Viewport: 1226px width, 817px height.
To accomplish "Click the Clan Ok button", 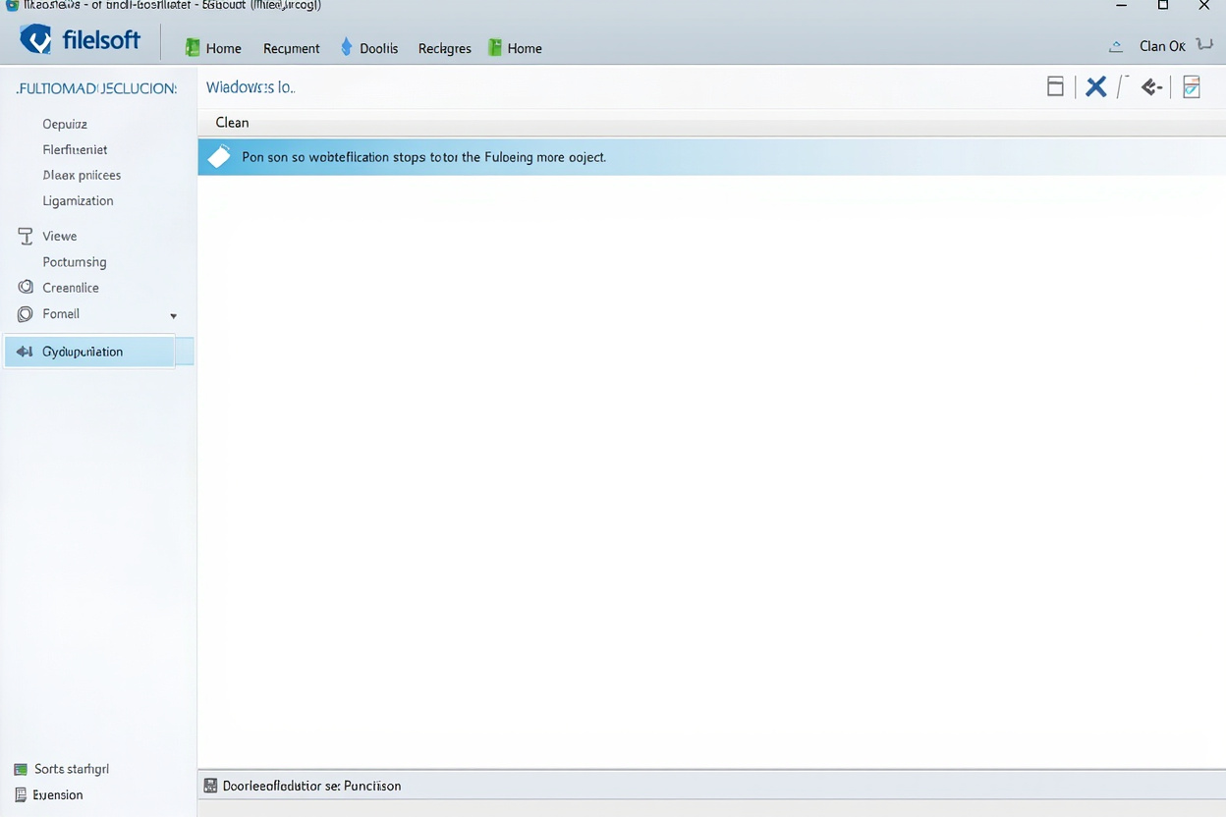I will [x=1162, y=46].
